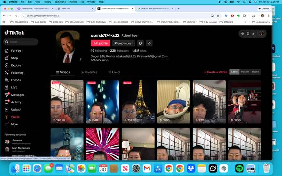Open Dropbox from the Dock
The height and width of the screenshot is (176, 282).
click(191, 168)
